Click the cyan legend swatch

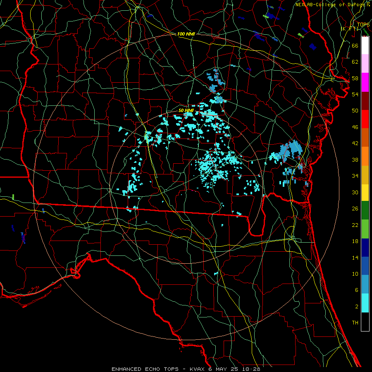(x=365, y=303)
